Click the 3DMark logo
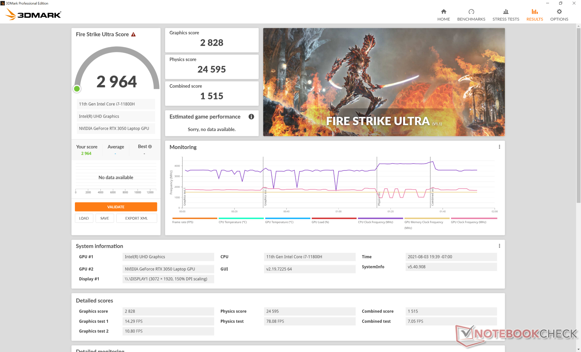The height and width of the screenshot is (352, 581). (x=33, y=14)
